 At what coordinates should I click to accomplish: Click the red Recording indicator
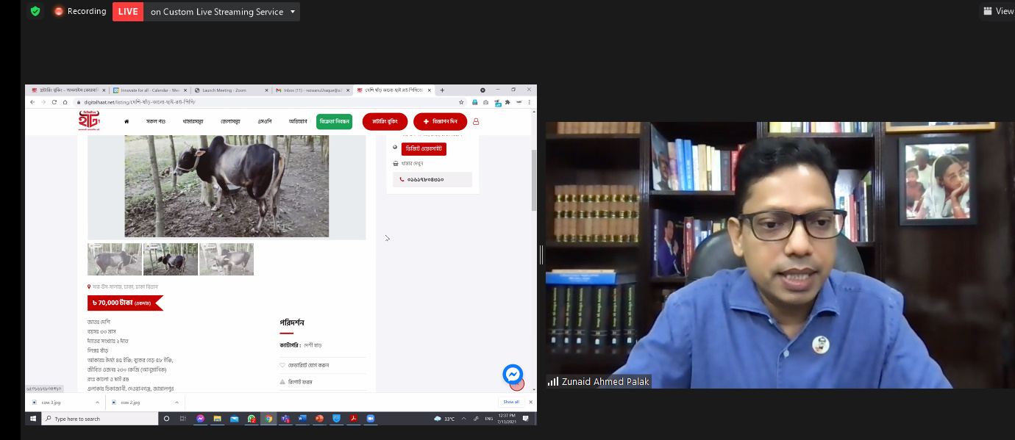(79, 11)
